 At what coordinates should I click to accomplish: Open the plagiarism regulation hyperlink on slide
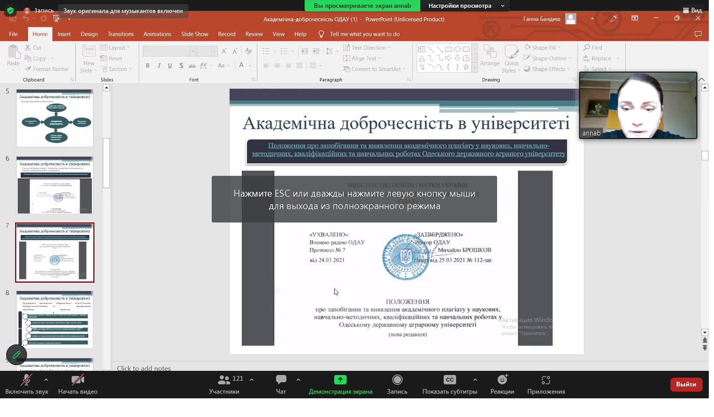[x=408, y=150]
